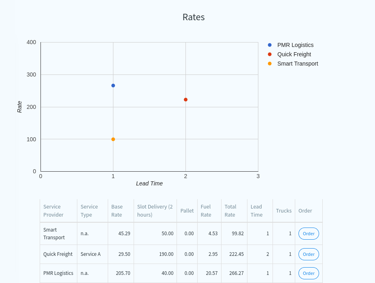The image size is (375, 283).
Task: Select the Service A cell
Action: [x=91, y=254]
